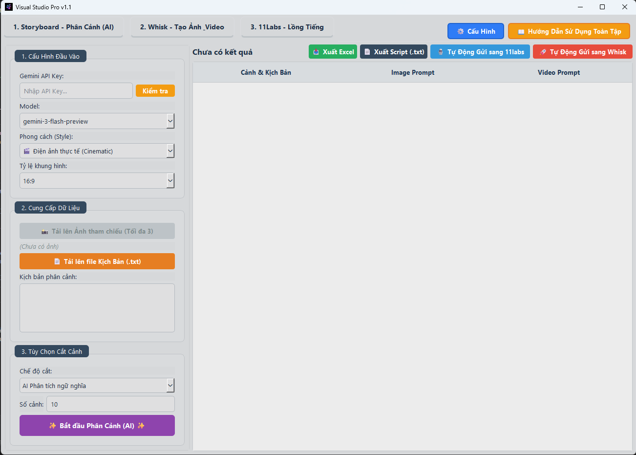Open the 11Labs - Lồng Tiếng tab

(x=287, y=27)
